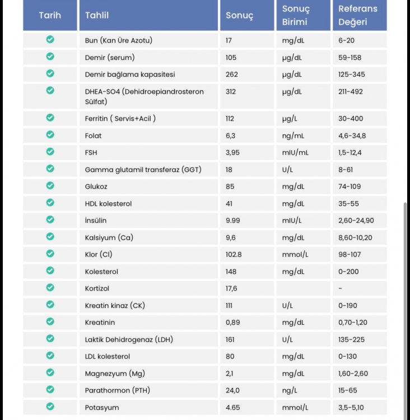This screenshot has width=410, height=420.
Task: Click the green check icon for Demir (serum)
Action: tap(50, 57)
